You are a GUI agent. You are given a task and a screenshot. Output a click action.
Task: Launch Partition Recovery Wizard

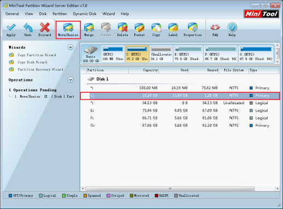(40, 69)
